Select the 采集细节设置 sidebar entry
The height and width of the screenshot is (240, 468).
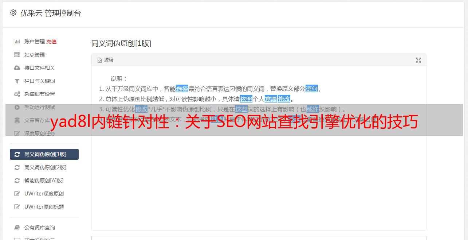[44, 94]
